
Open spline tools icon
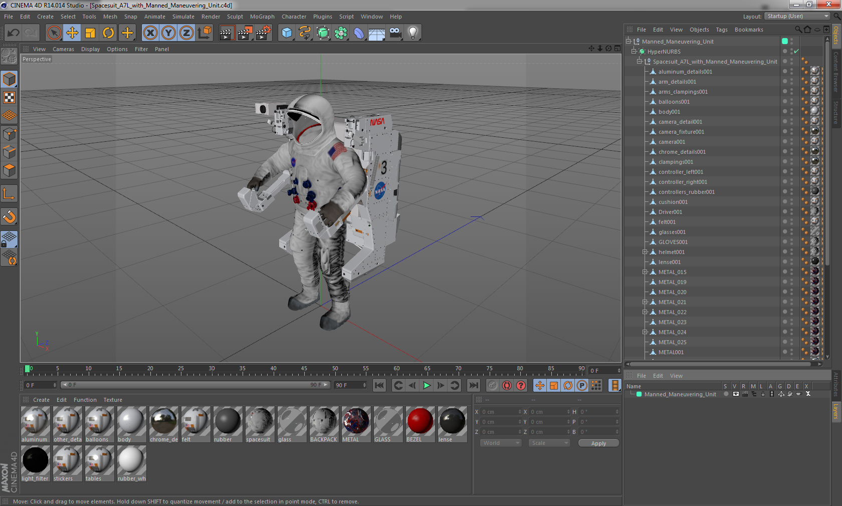[x=305, y=33]
